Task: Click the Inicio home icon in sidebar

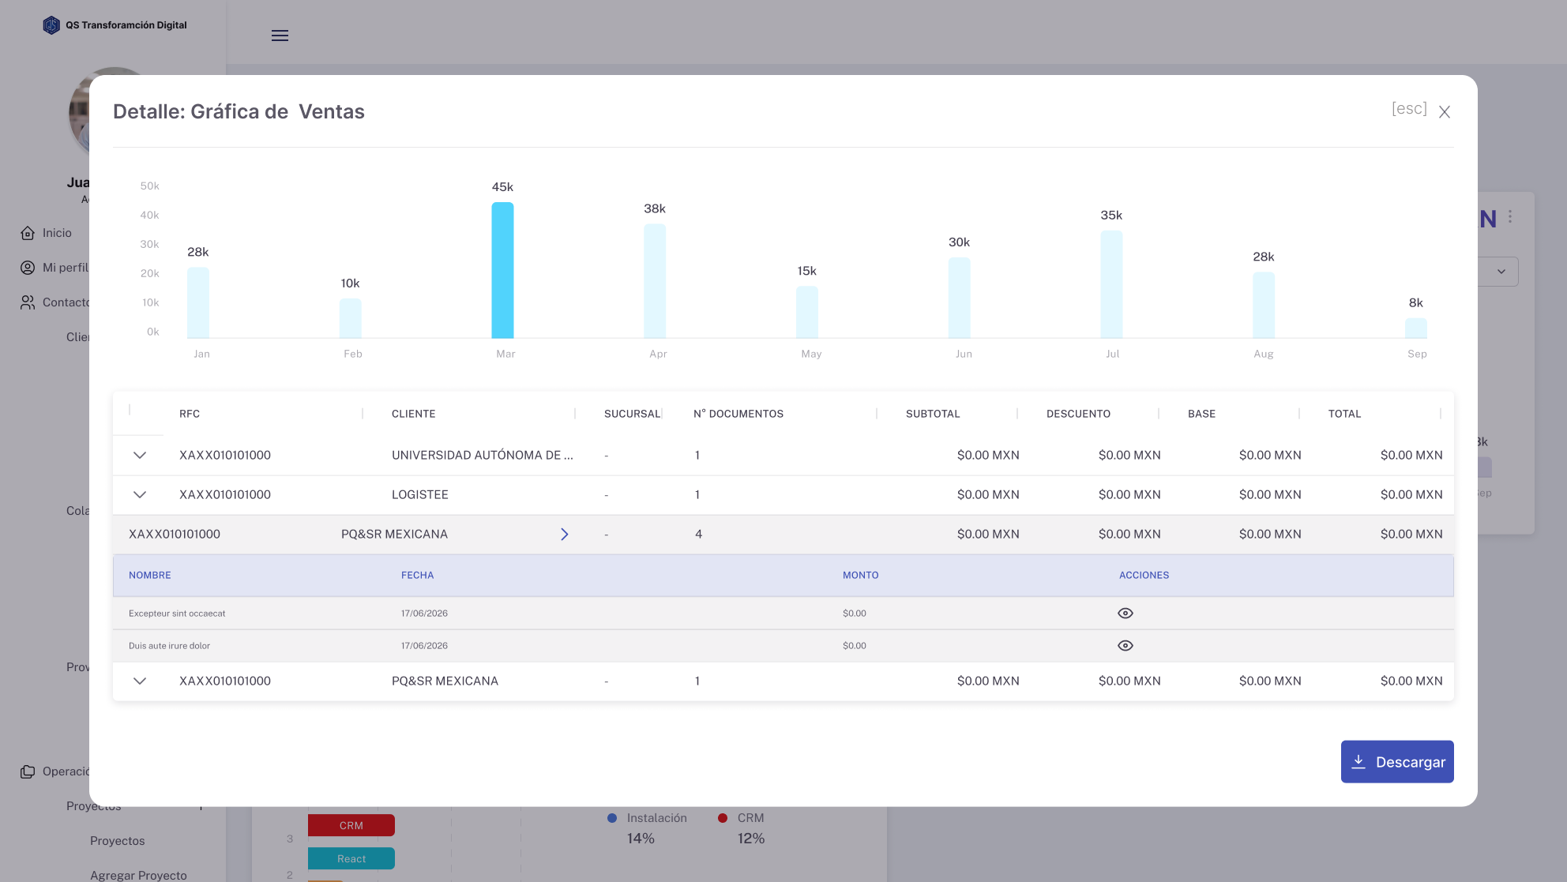Action: tap(28, 233)
